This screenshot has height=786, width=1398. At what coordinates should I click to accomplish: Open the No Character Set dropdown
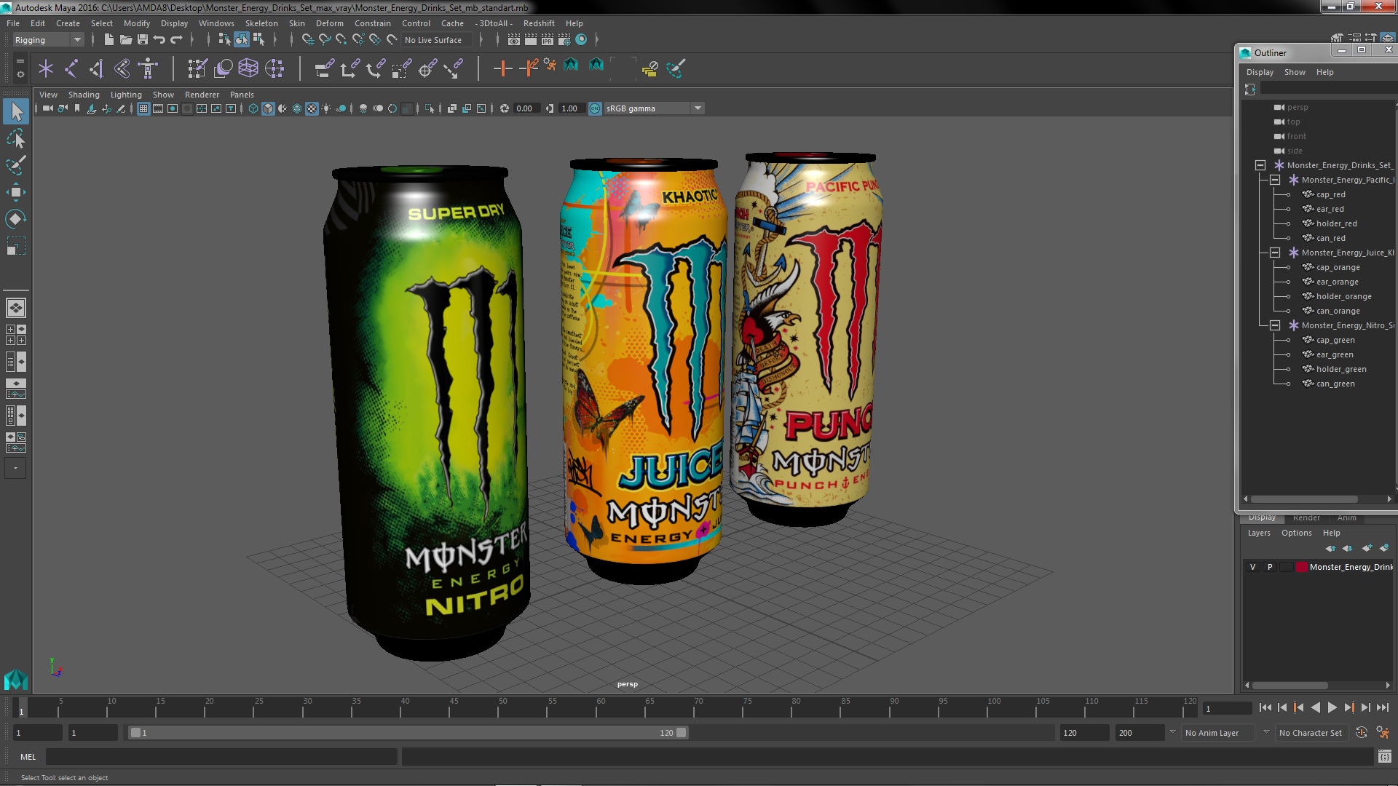(1311, 733)
